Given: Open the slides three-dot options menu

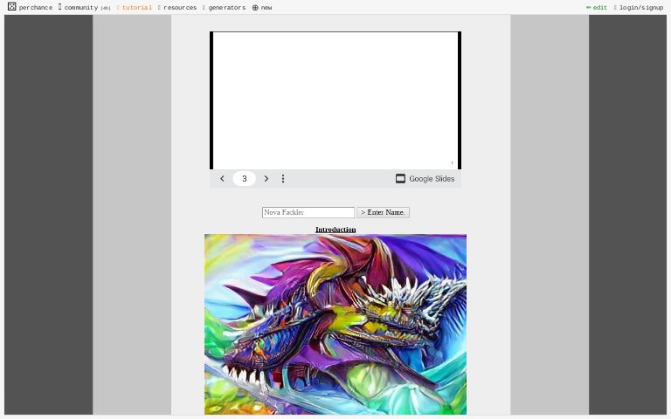Looking at the screenshot, I should point(283,179).
